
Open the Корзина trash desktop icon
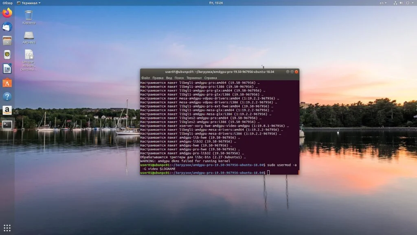[29, 17]
